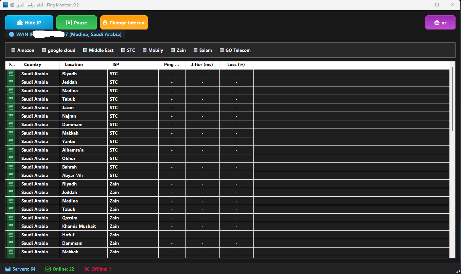Click the green checkbox icon beside Online: 22
The image size is (461, 274).
pyautogui.click(x=48, y=269)
